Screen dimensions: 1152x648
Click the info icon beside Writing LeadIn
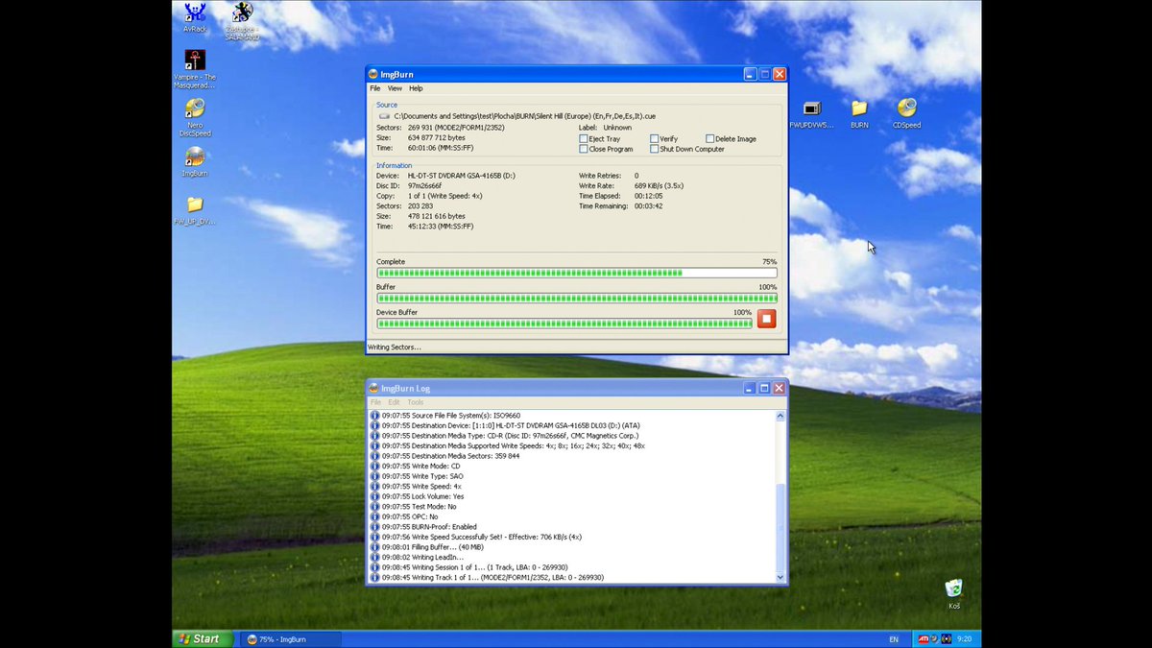[375, 557]
